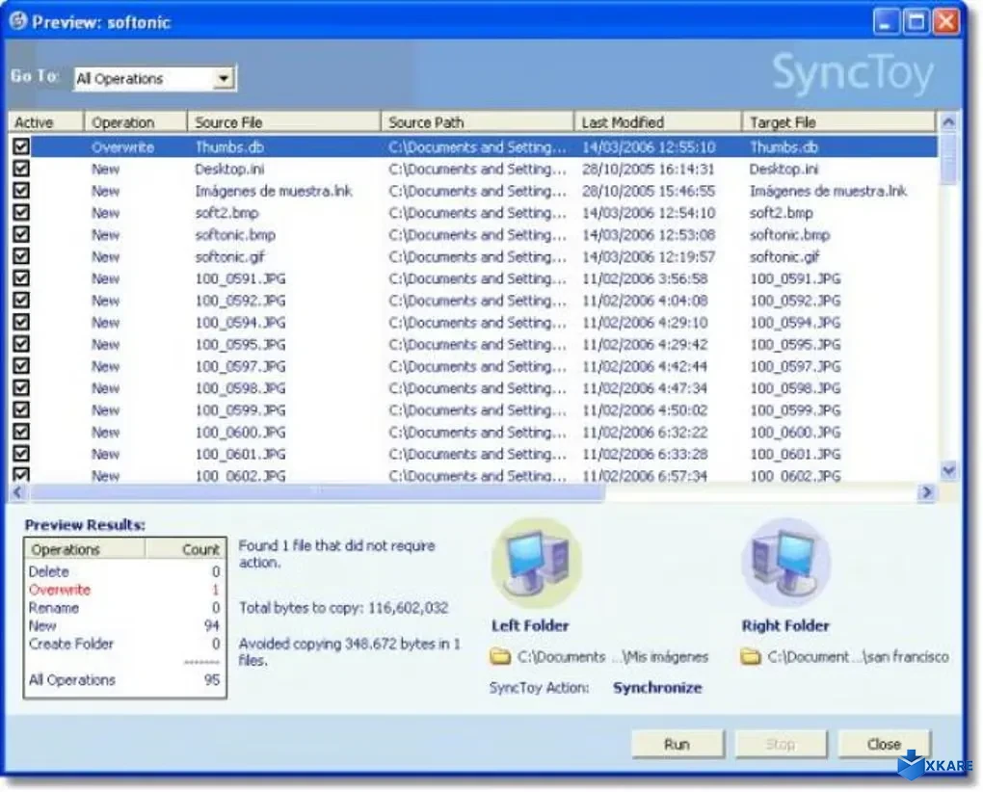
Task: Uncheck the Active box for Thumbs.db
Action: click(21, 146)
